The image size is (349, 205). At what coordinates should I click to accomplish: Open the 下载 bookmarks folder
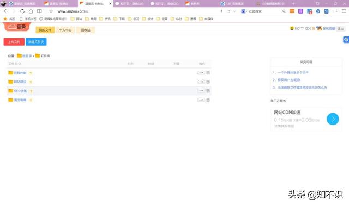coord(119,19)
